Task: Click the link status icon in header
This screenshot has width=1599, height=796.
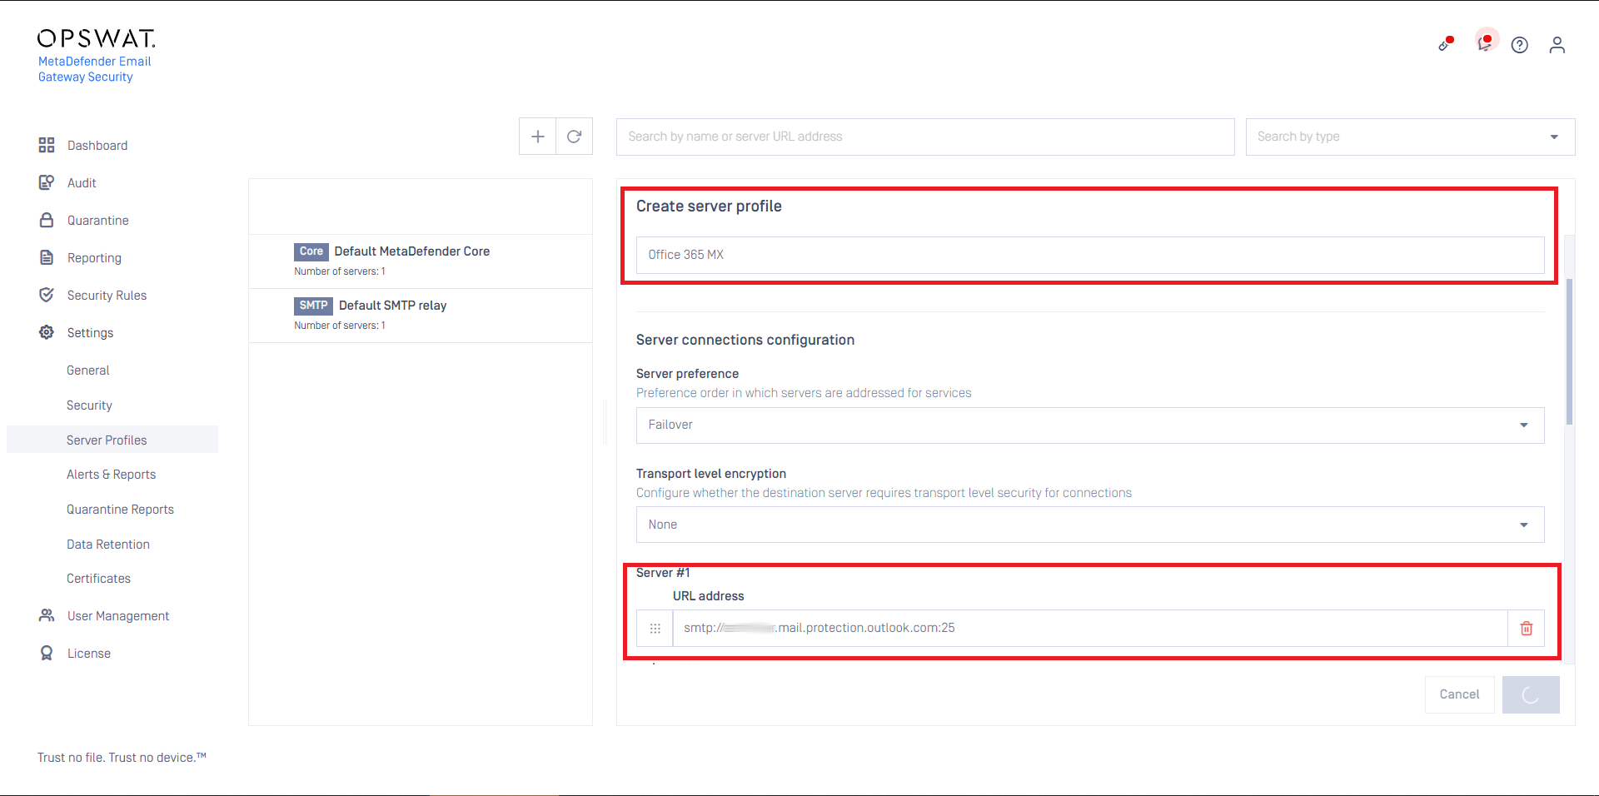Action: (x=1446, y=44)
